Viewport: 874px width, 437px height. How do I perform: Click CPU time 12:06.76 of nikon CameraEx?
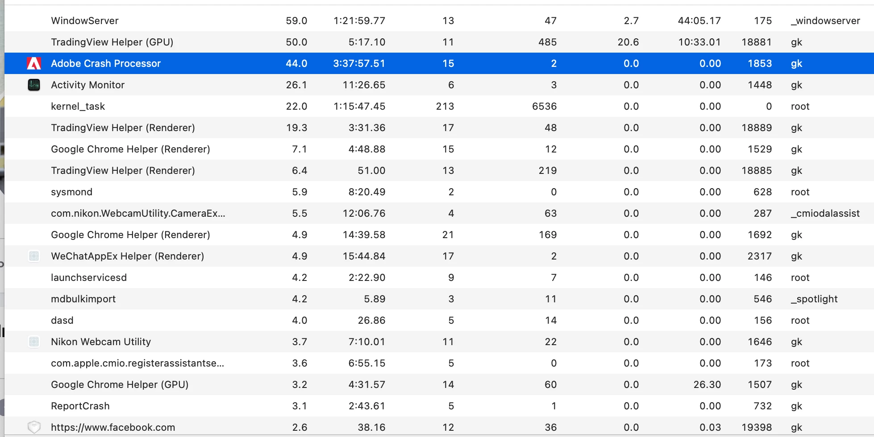364,213
